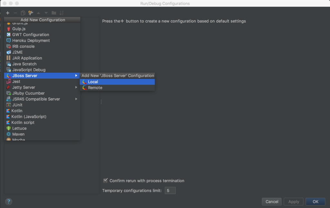This screenshot has height=208, width=330.
Task: Select the JRuby Cucumber entry
Action: 42,93
